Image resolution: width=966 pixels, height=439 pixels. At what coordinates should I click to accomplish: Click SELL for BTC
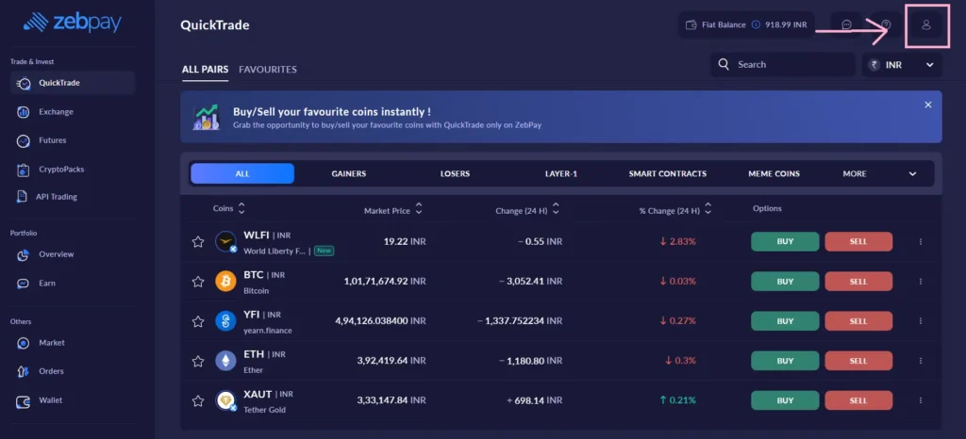point(858,282)
